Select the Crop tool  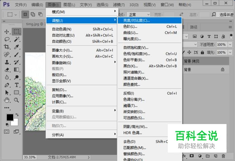(x=6, y=47)
